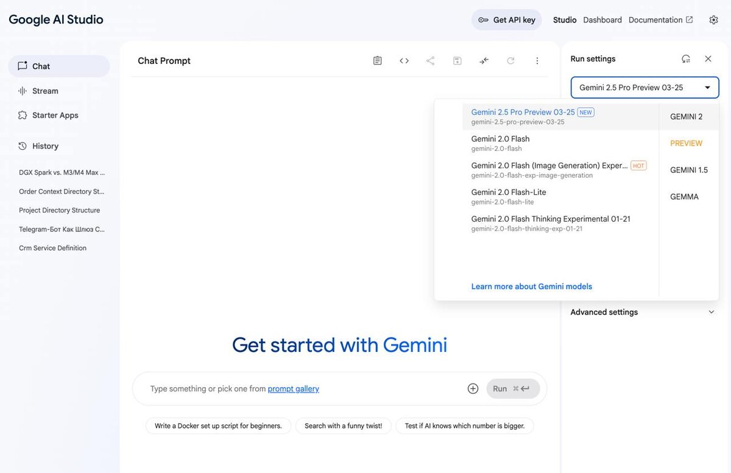Open settings gear icon in header
The width and height of the screenshot is (731, 473).
[713, 20]
